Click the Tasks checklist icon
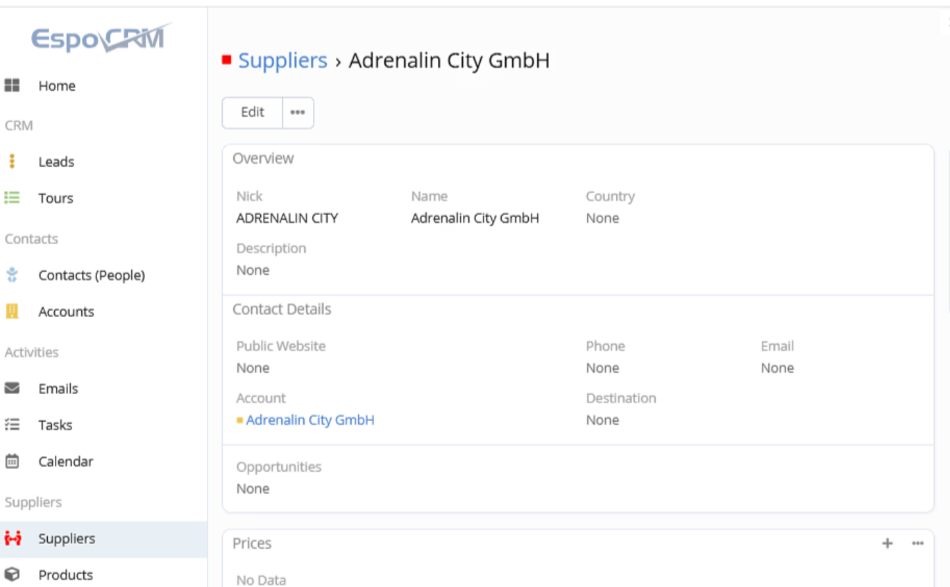 tap(12, 425)
